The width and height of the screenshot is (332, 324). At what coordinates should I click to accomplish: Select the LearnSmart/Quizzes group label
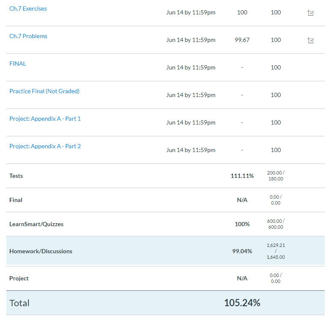36,224
